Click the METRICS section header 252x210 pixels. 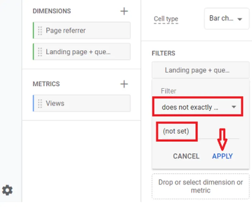[x=46, y=84]
